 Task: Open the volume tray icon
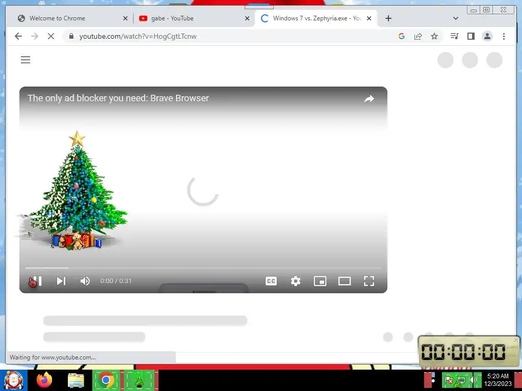(473, 380)
